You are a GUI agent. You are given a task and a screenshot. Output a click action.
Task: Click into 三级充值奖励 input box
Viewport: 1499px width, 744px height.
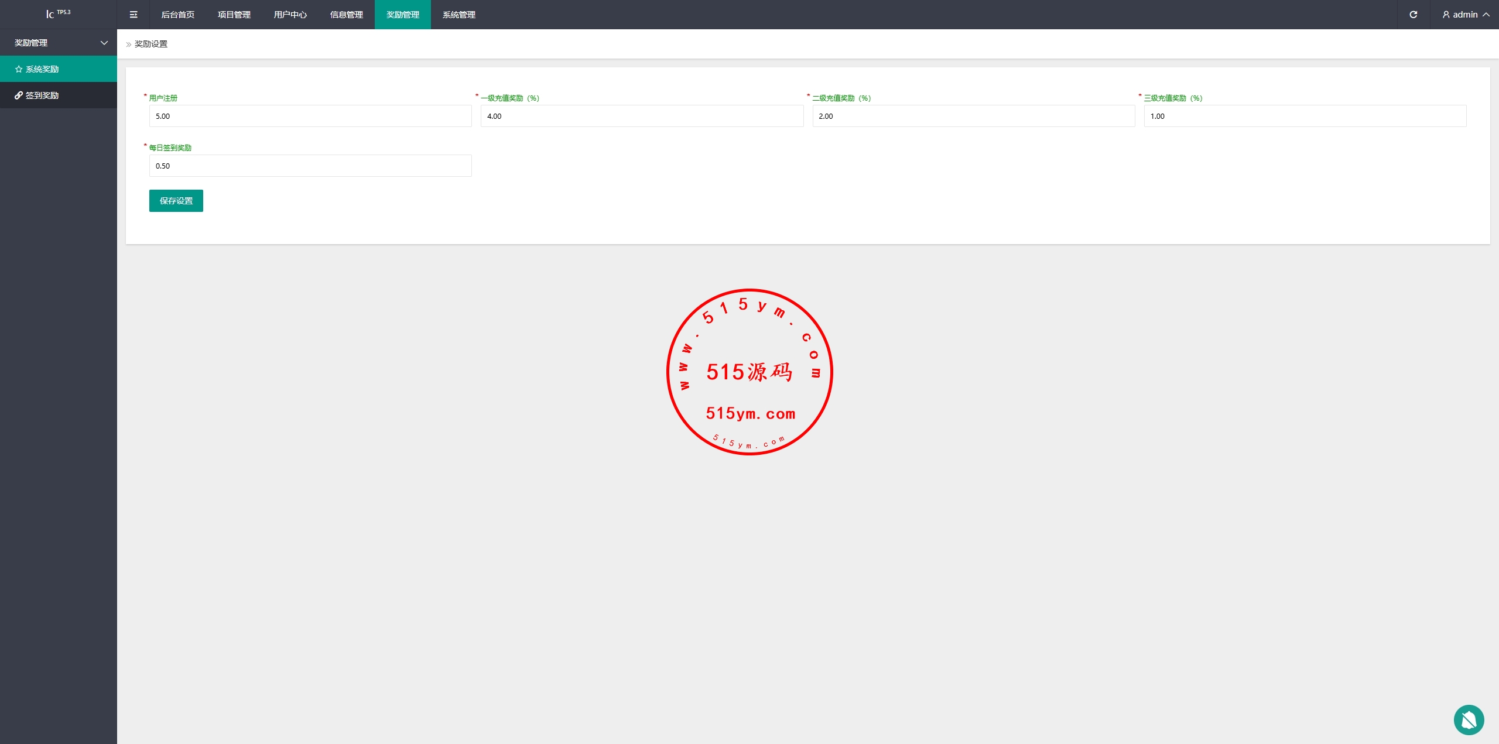(x=1305, y=116)
